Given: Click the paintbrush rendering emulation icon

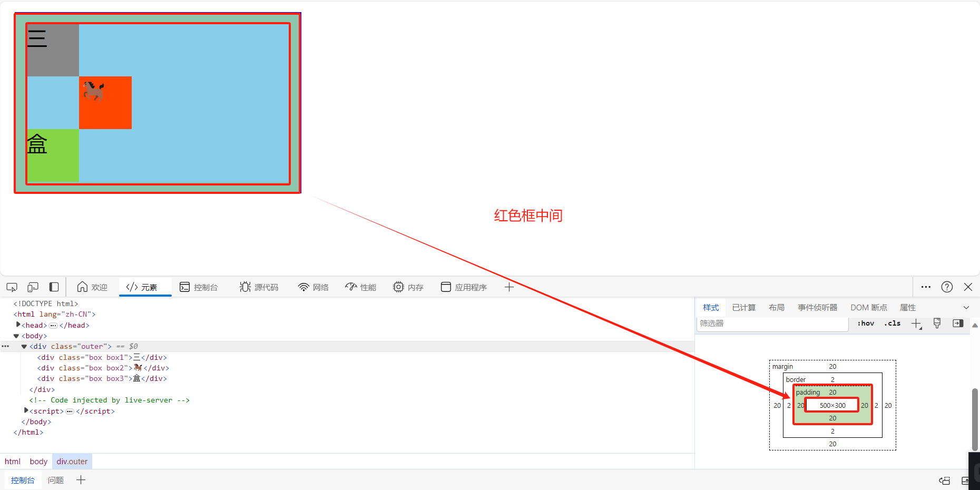Looking at the screenshot, I should point(937,324).
